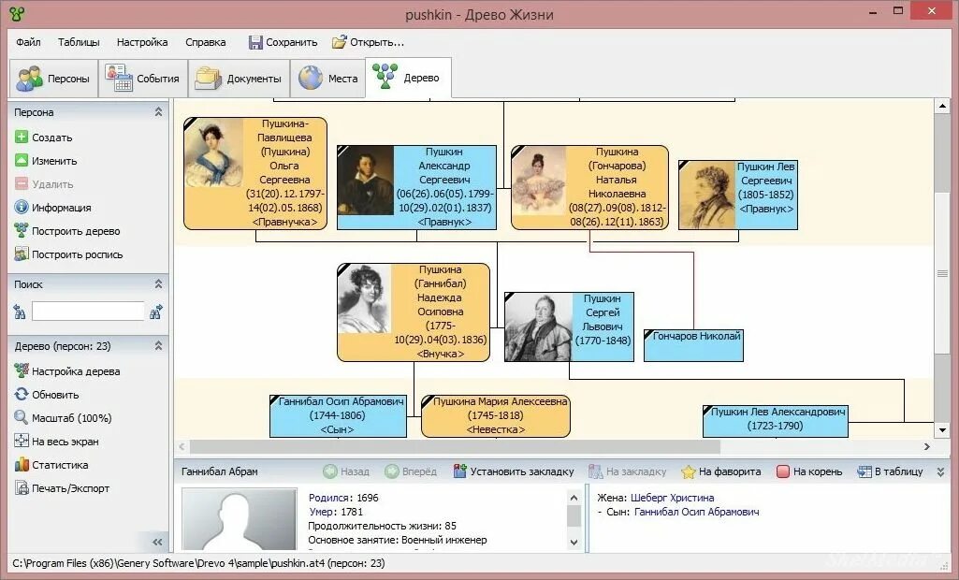This screenshot has height=580, width=959.
Task: Click info panel scrollbar down arrow
Action: click(574, 542)
